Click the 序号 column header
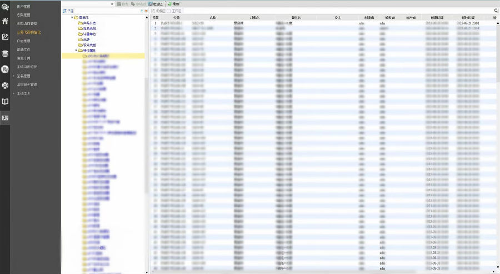The height and width of the screenshot is (274, 500). 156,18
